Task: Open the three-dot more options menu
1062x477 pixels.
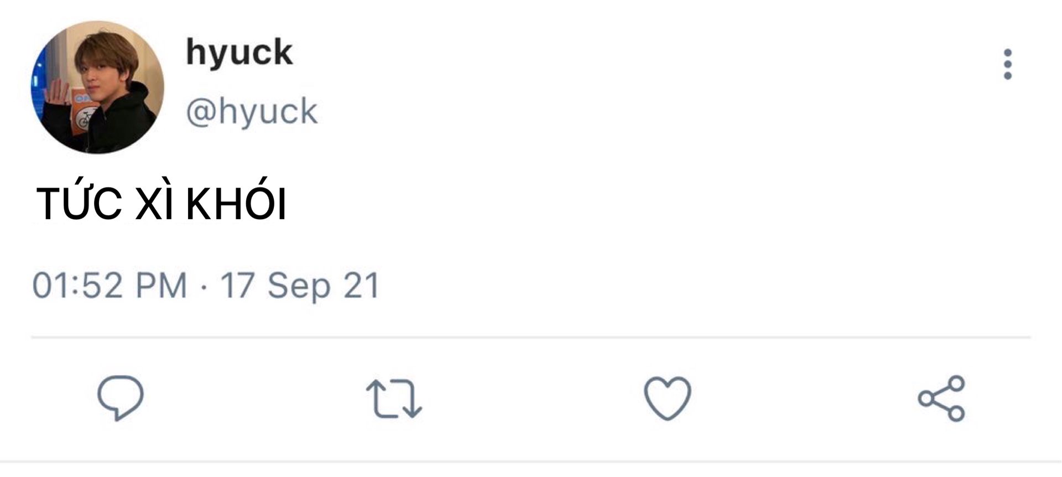Action: tap(1007, 64)
